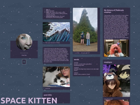Open the 'cosplayss' post title
This screenshot has width=140, height=105.
coord(108,62)
